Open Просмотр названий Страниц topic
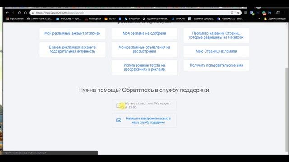This screenshot has width=289, height=162. coord(216,36)
